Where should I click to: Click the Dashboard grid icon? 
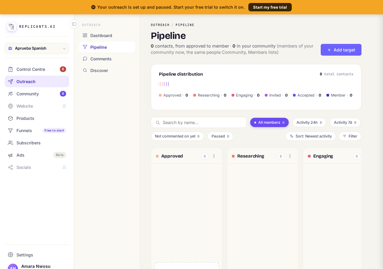(x=85, y=35)
